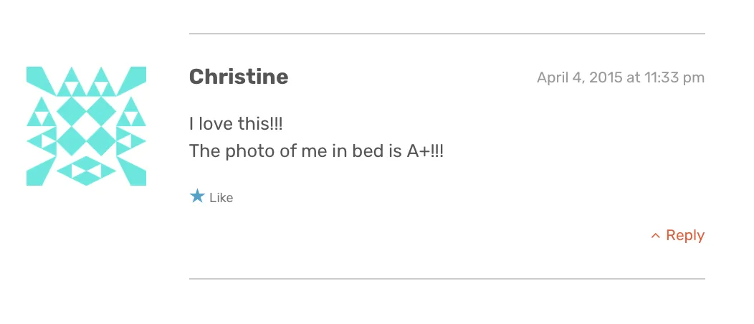Click the word "April" in the date

click(x=552, y=78)
